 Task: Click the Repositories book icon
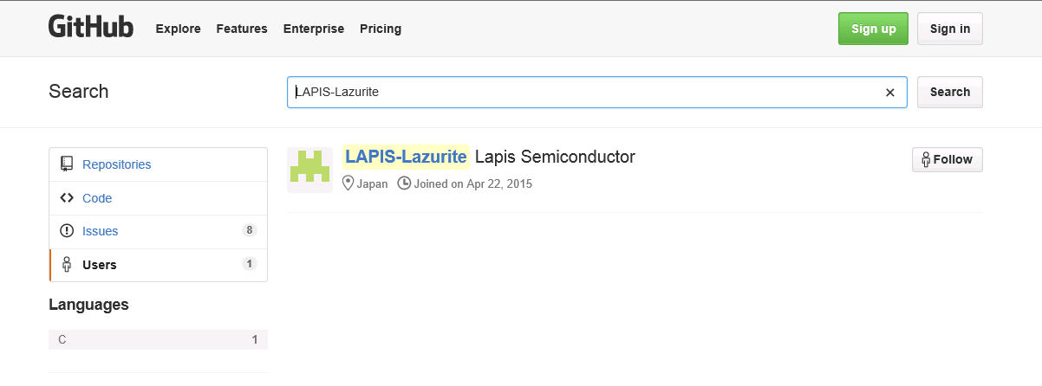click(x=67, y=164)
